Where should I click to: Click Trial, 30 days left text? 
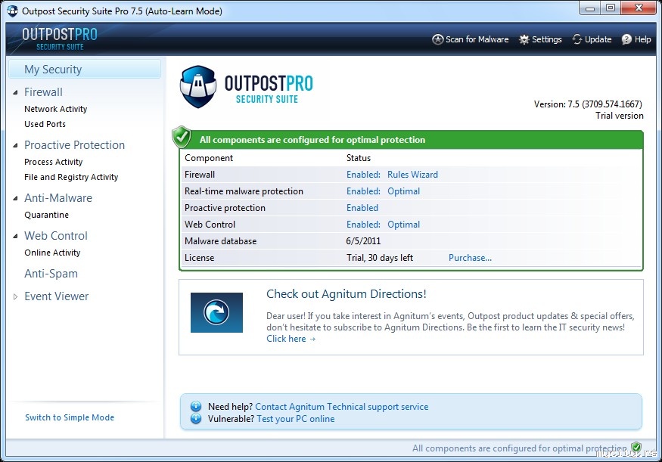380,258
